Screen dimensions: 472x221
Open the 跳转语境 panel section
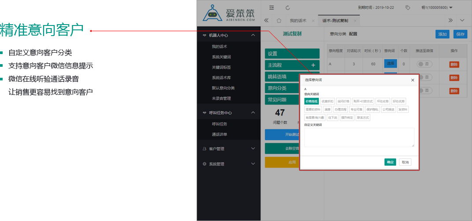coord(282,76)
